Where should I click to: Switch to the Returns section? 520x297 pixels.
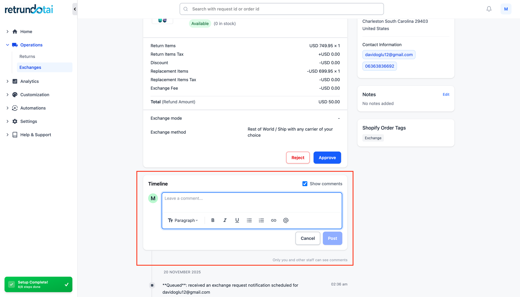[27, 56]
